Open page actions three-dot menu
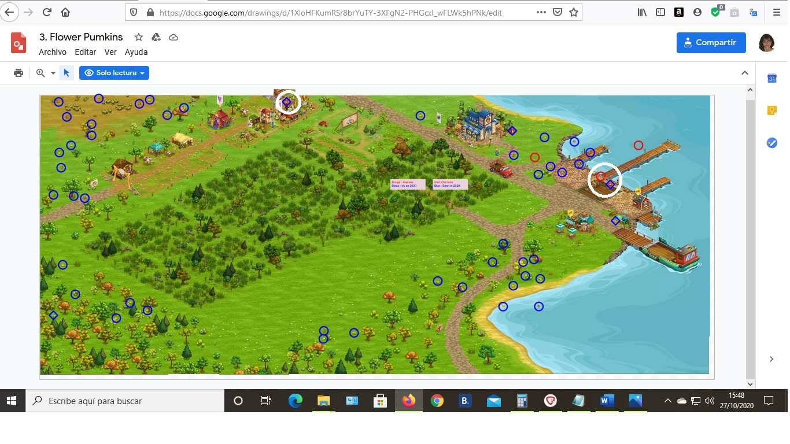This screenshot has width=790, height=444. (x=541, y=12)
